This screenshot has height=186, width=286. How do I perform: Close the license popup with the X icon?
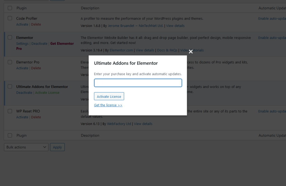point(190,52)
